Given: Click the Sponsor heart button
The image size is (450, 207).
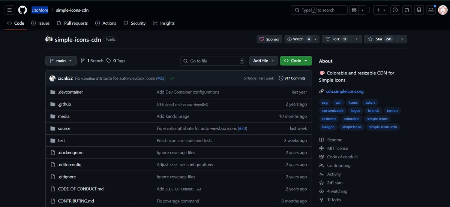Looking at the screenshot, I should click(270, 39).
